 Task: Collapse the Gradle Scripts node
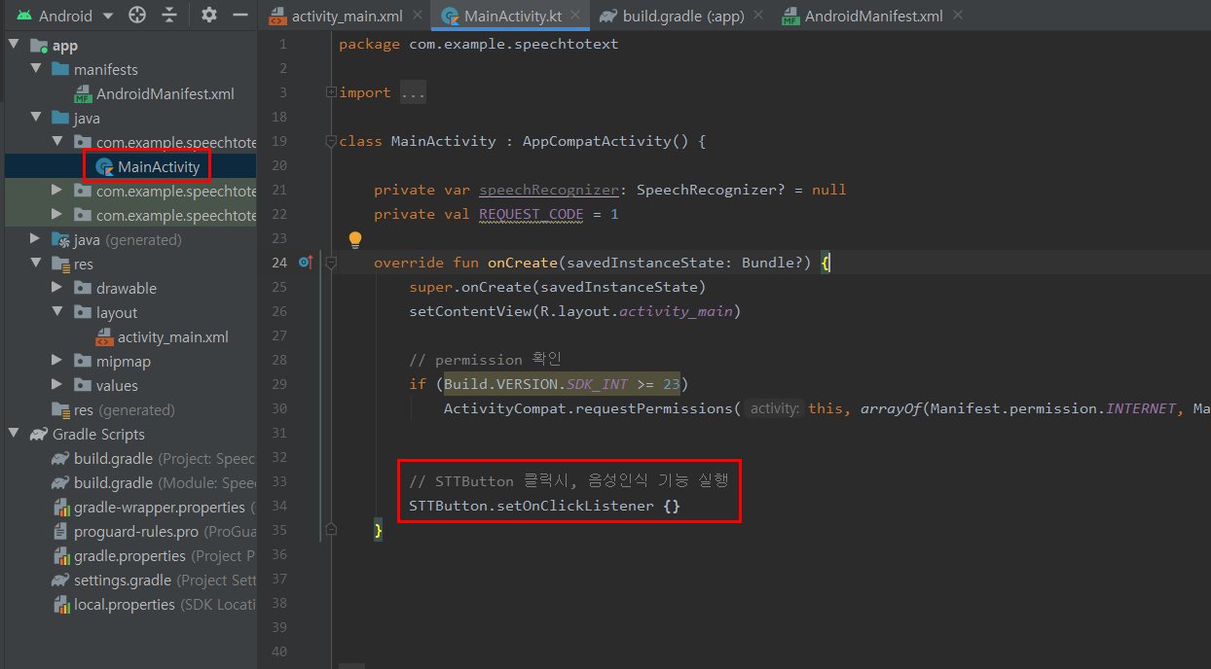(14, 435)
